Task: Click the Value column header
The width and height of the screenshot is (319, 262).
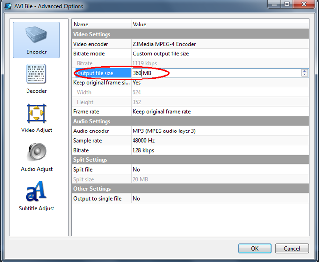Action: (x=220, y=24)
